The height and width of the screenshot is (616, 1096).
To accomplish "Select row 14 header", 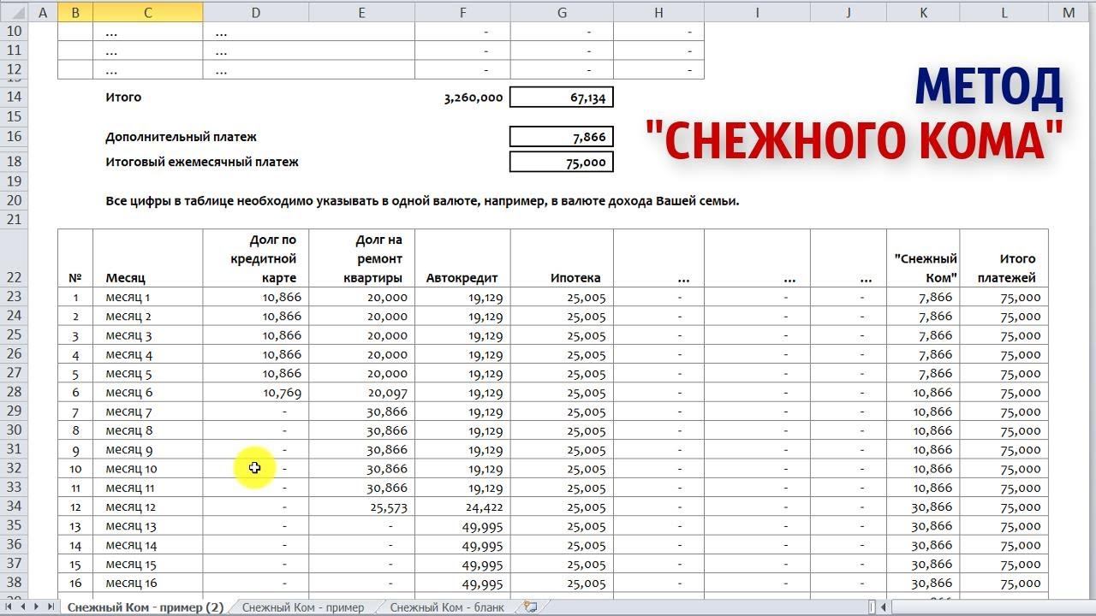I will tap(14, 98).
